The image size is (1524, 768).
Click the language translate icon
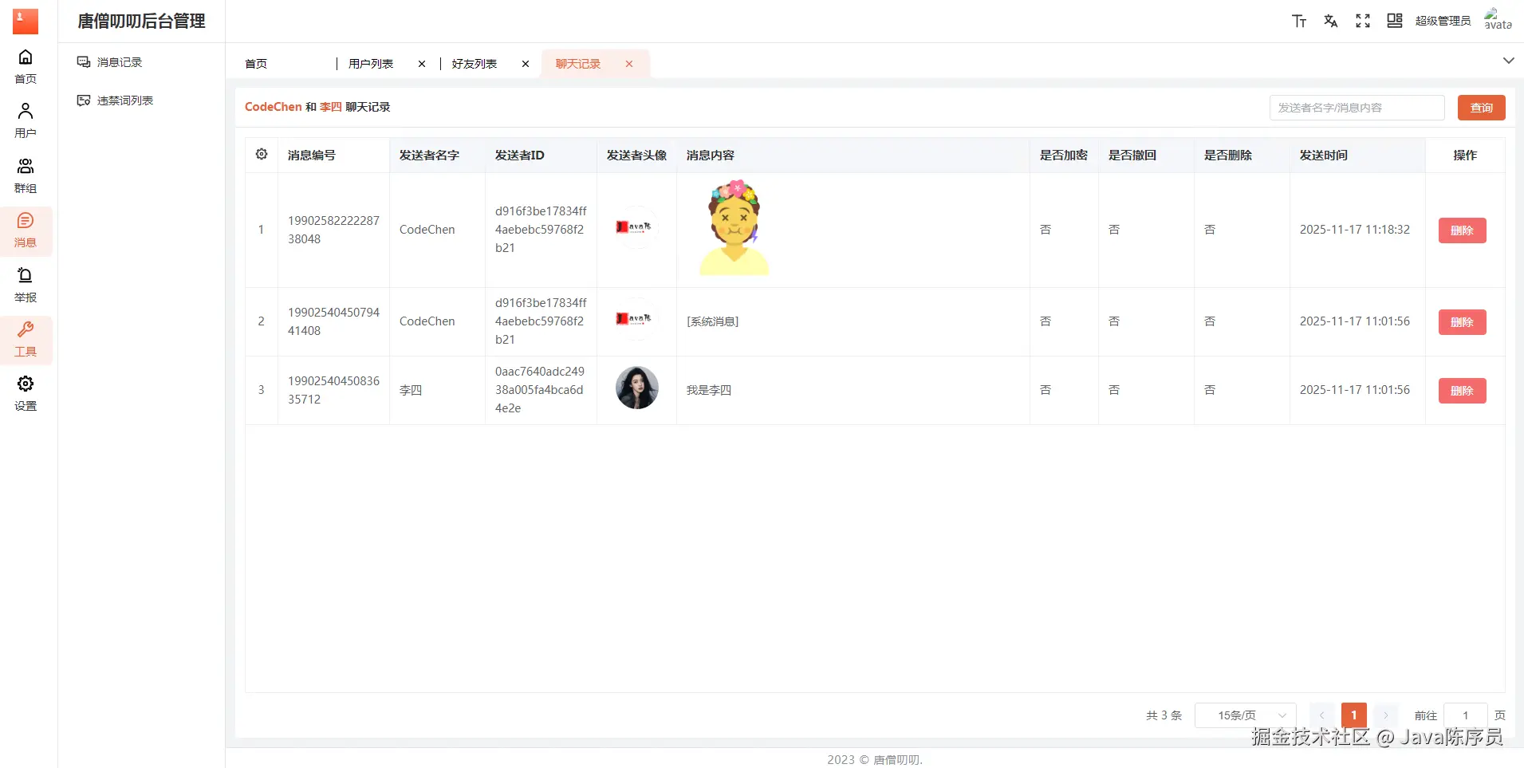pos(1331,22)
